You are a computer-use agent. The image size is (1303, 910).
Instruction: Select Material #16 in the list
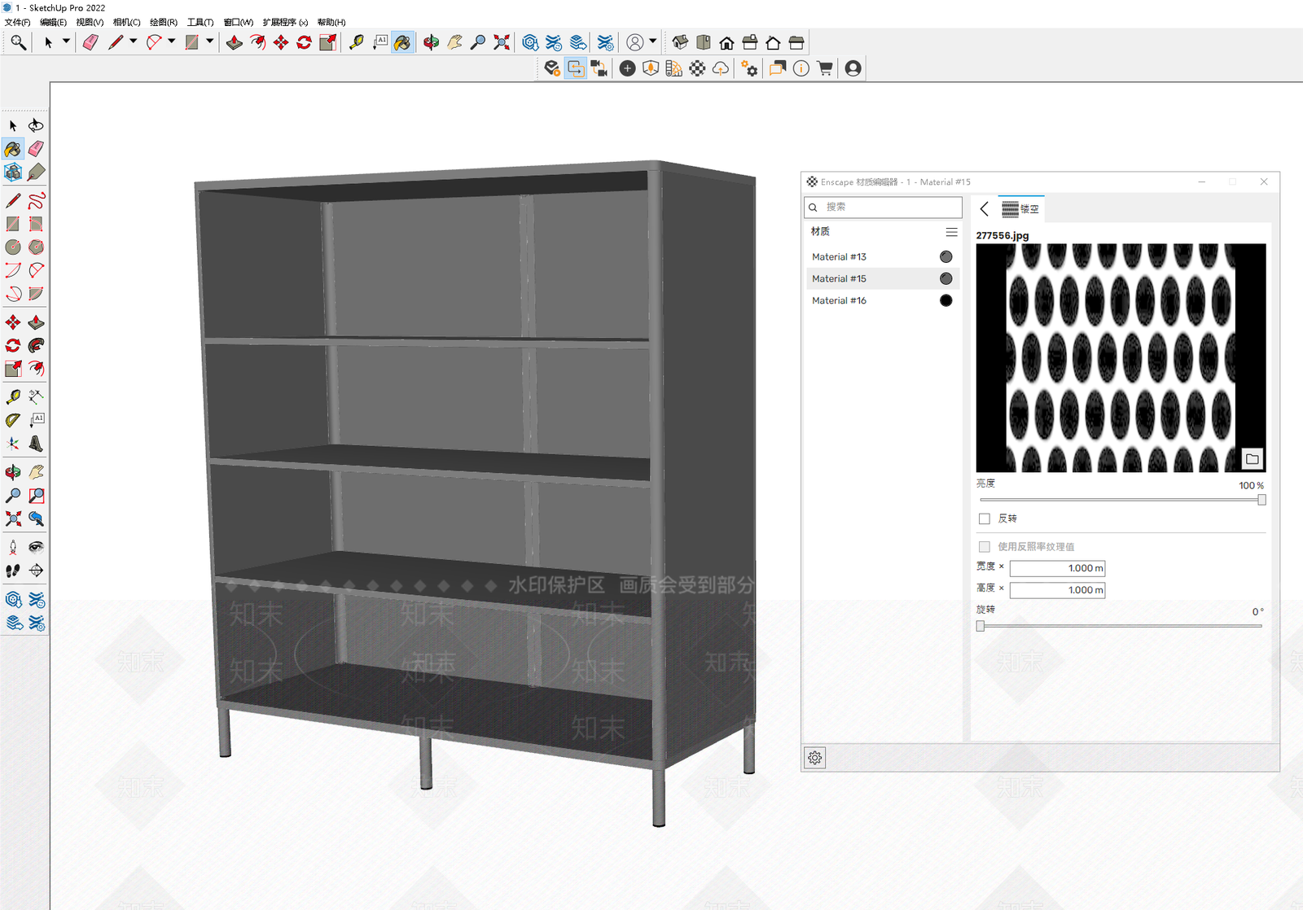(882, 300)
